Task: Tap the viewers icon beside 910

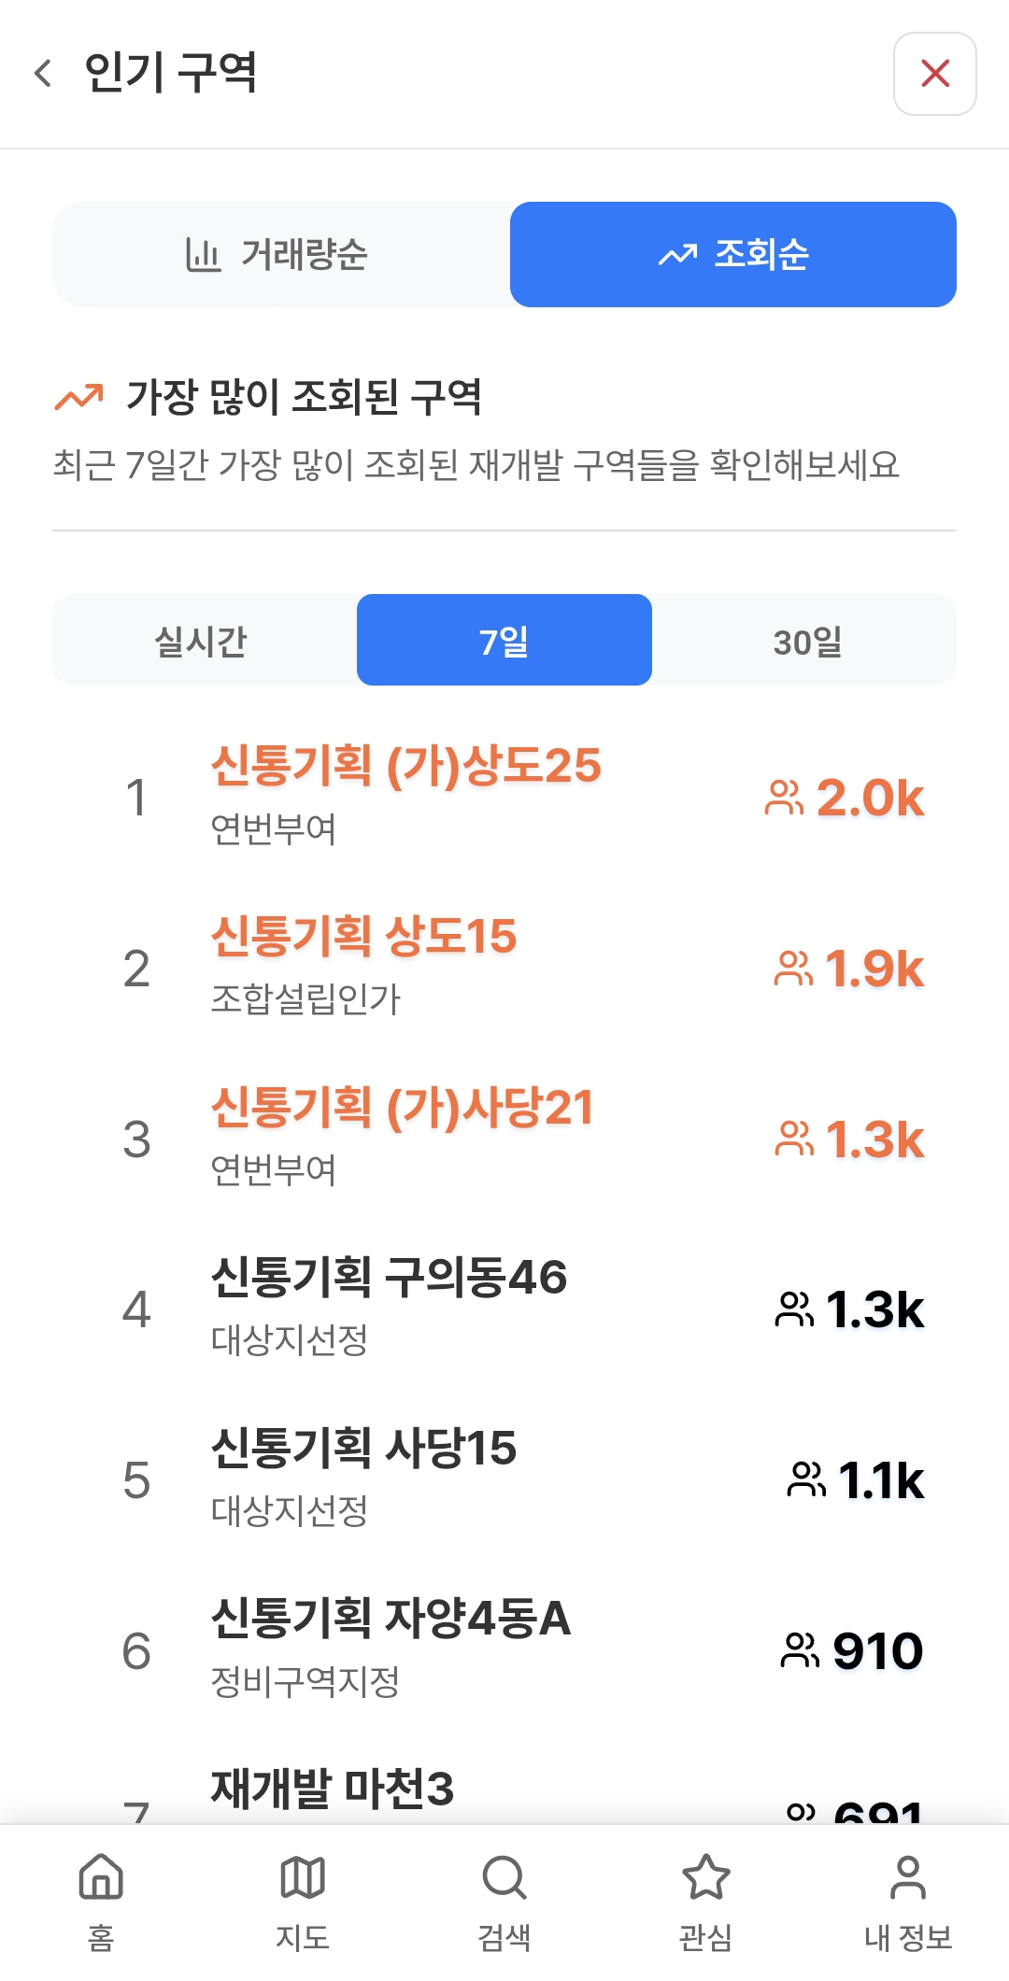Action: point(800,1650)
